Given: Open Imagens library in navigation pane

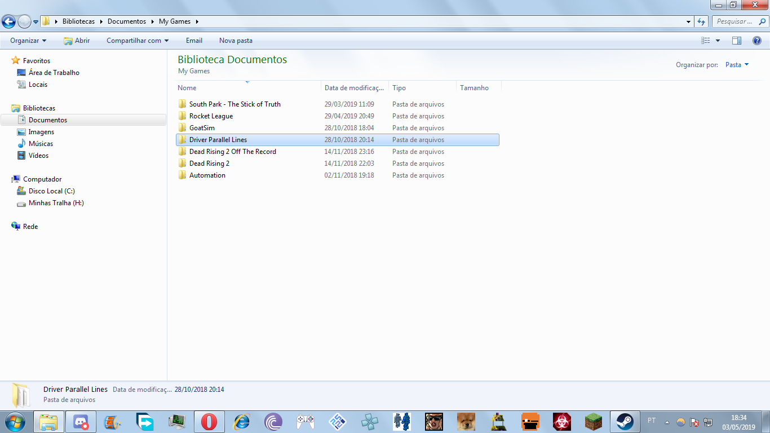Looking at the screenshot, I should (x=41, y=132).
